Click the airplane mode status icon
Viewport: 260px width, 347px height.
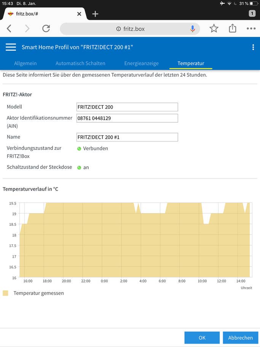click(222, 3)
